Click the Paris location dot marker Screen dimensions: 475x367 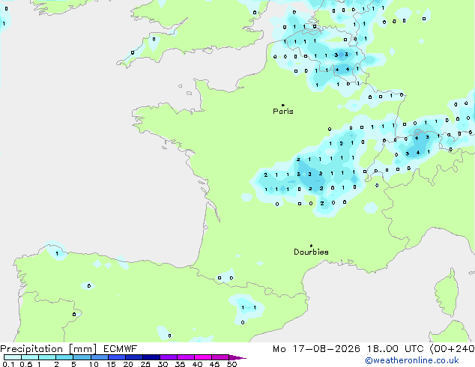[283, 105]
